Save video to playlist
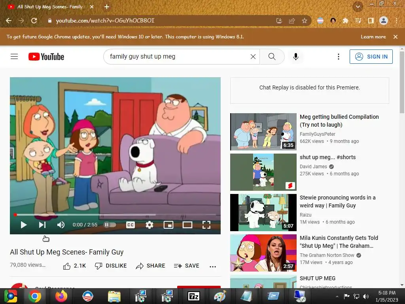 coord(187,266)
